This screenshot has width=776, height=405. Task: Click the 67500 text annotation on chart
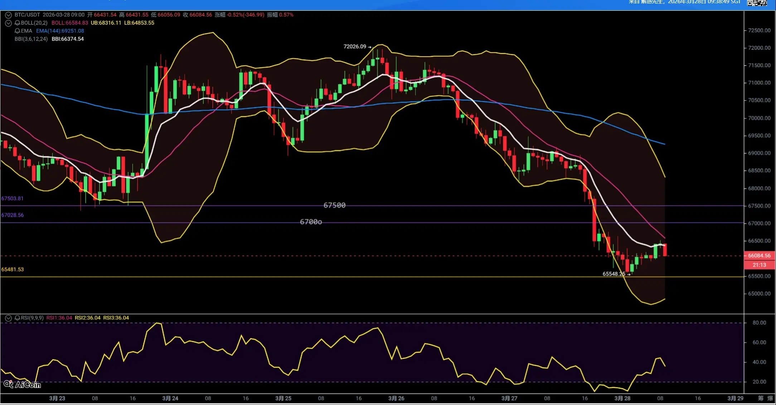pyautogui.click(x=334, y=205)
